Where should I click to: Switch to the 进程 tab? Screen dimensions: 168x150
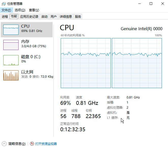(5, 17)
